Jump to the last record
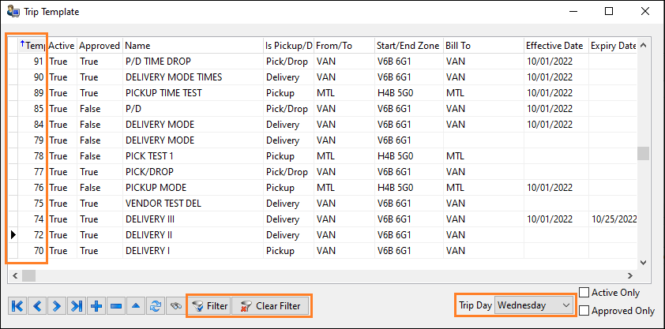665x329 pixels. pyautogui.click(x=77, y=306)
